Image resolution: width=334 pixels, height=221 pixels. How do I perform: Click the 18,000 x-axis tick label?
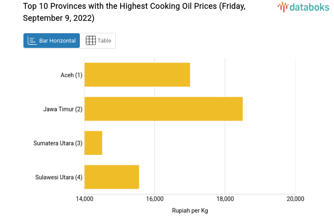pos(225,199)
